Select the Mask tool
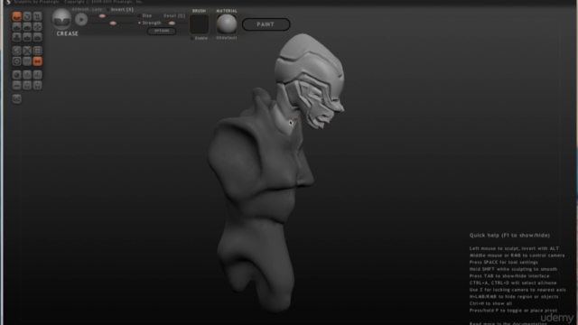The width and height of the screenshot is (578, 325). 16,61
